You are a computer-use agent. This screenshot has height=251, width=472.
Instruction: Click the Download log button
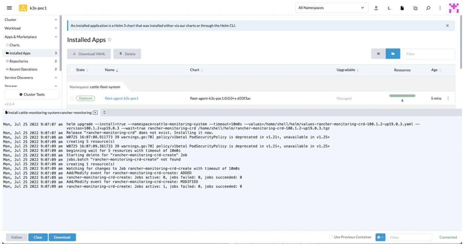coord(62,237)
